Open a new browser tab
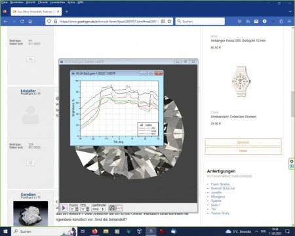Viewport: 295px width, 236px height. point(67,12)
